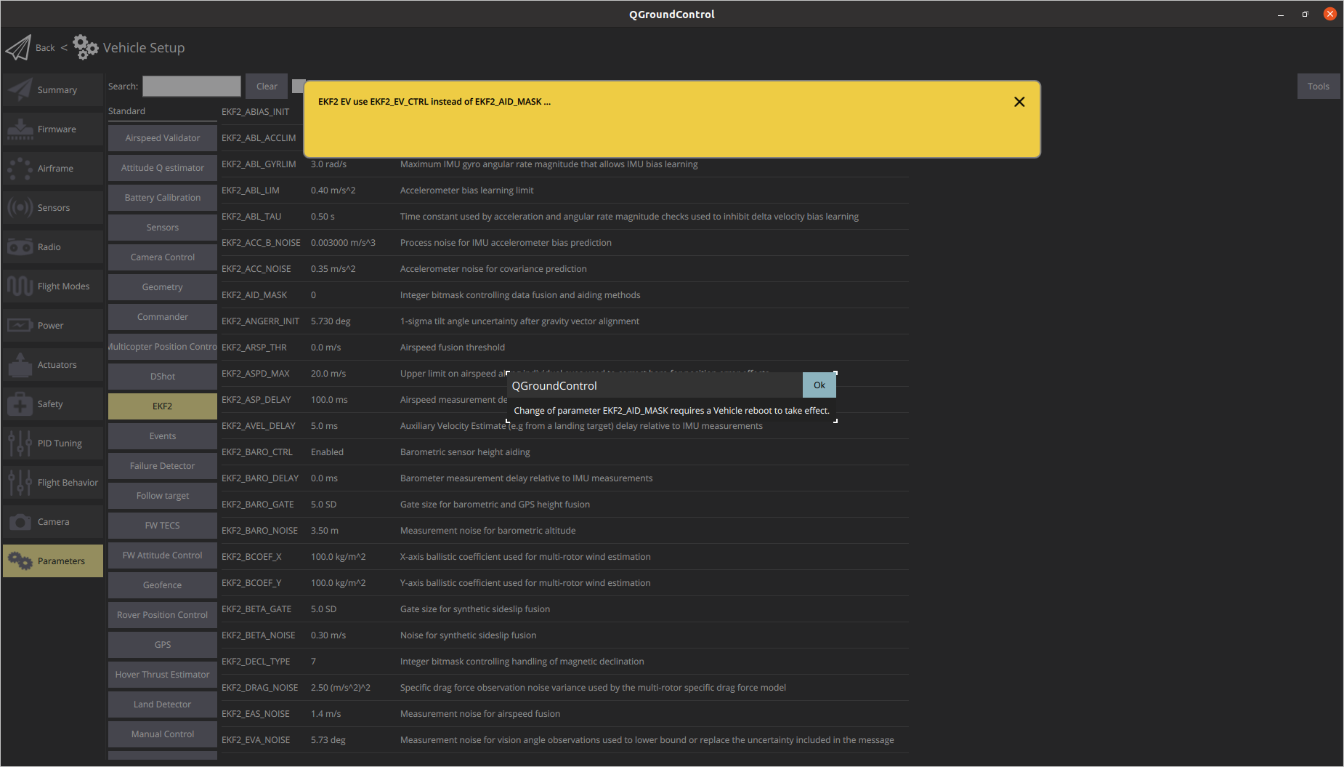The width and height of the screenshot is (1344, 767).
Task: Open the EKF2_ABL_GYRLIM parameter row
Action: [564, 164]
